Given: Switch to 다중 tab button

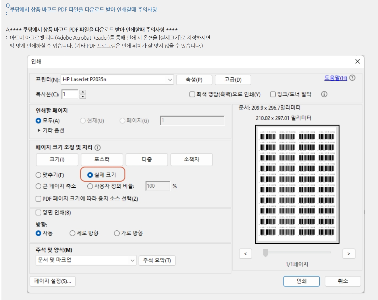Looking at the screenshot, I should pos(147,159).
